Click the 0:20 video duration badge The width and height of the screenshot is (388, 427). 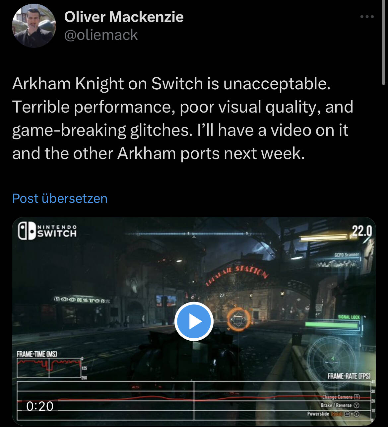click(x=40, y=406)
